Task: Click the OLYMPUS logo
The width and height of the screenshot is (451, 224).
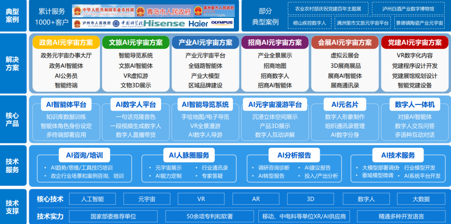Action: 222,22
